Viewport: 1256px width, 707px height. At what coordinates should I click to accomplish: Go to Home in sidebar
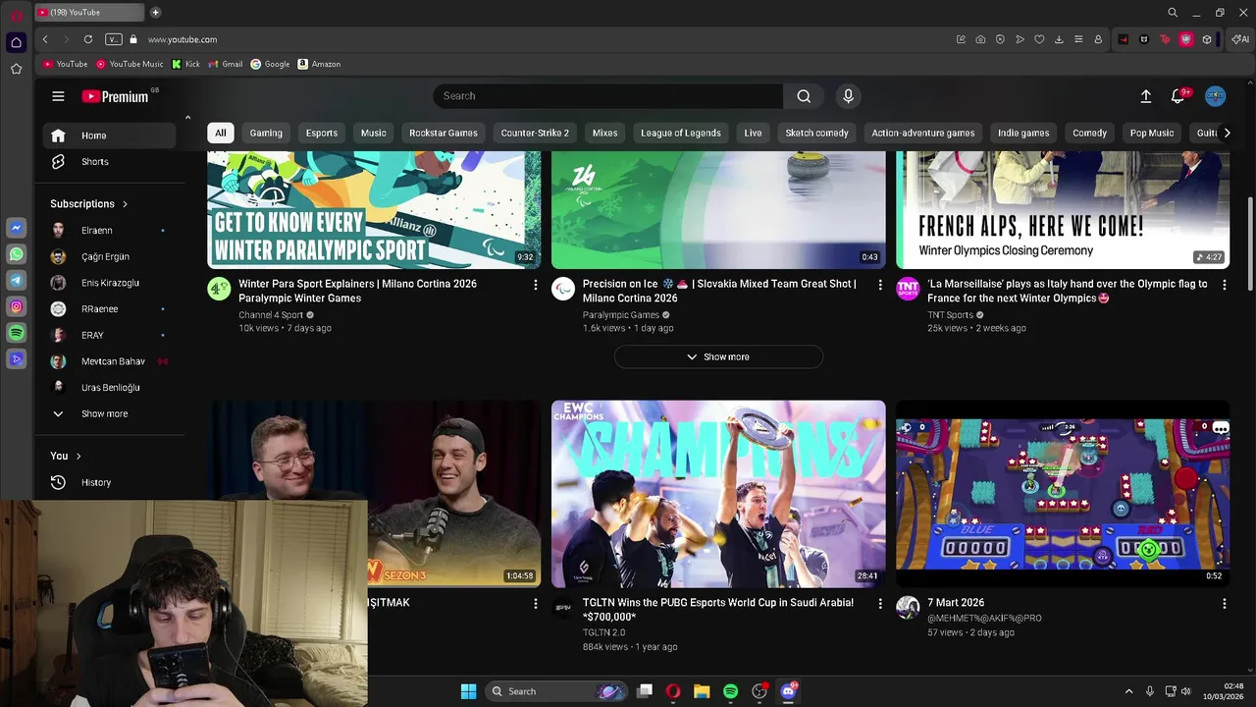point(109,136)
